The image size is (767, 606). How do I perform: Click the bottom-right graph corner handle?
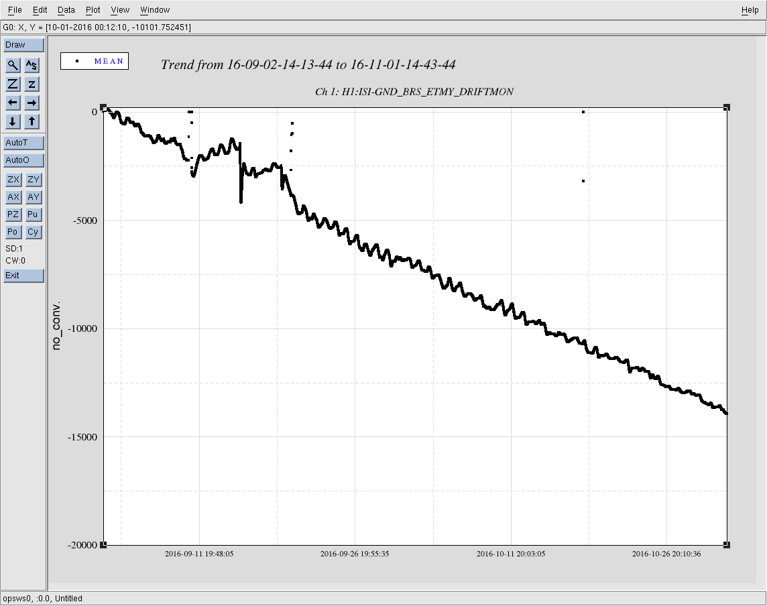coord(727,544)
